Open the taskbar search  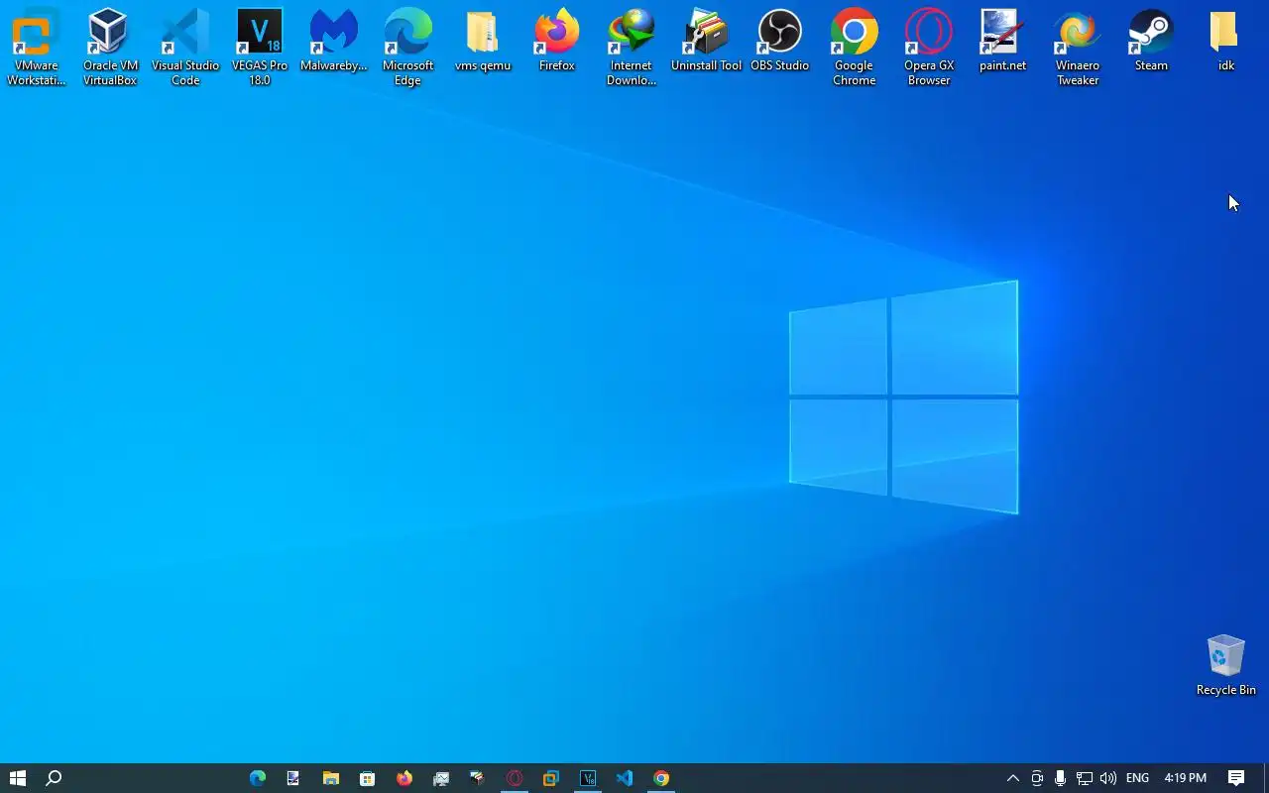55,778
